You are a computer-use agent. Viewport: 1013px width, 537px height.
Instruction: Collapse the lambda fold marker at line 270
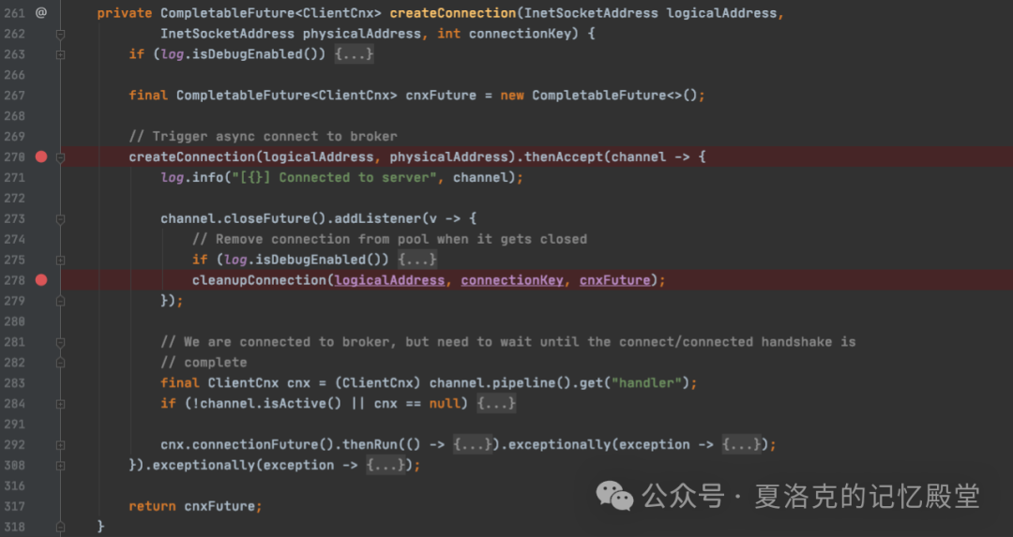60,157
